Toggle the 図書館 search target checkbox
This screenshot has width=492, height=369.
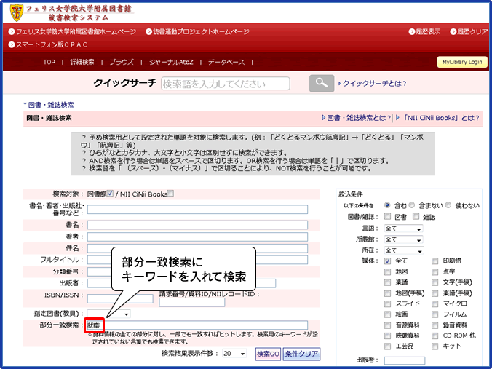point(110,194)
